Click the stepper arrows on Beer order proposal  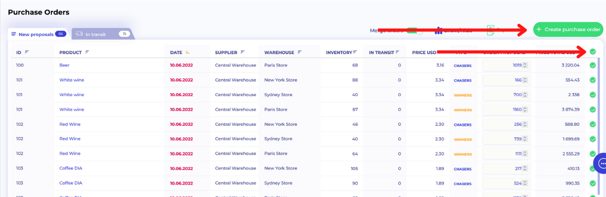tap(525, 66)
